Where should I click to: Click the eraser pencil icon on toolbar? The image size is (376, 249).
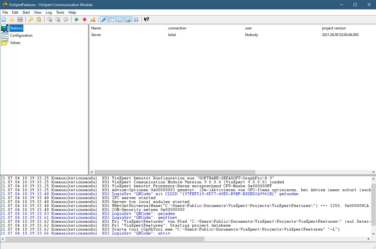93,19
